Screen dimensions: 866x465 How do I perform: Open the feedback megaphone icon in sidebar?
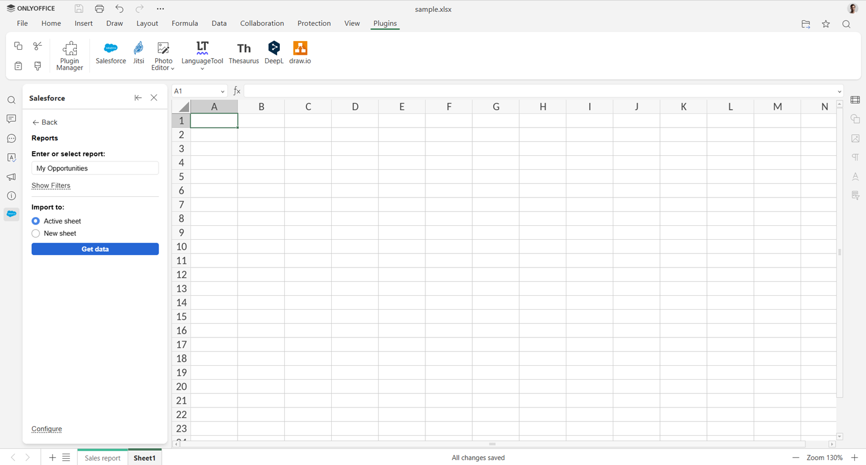pyautogui.click(x=11, y=177)
